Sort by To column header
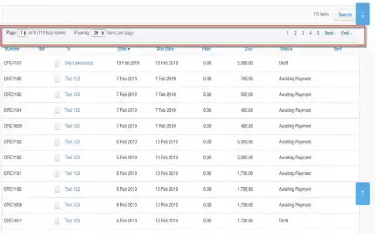375x234 pixels. [x=68, y=49]
